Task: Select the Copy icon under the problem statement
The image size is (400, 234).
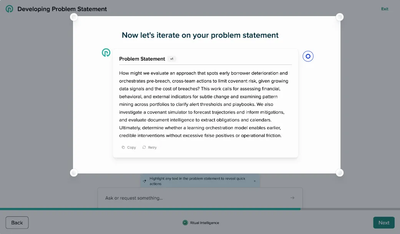Action: click(124, 147)
